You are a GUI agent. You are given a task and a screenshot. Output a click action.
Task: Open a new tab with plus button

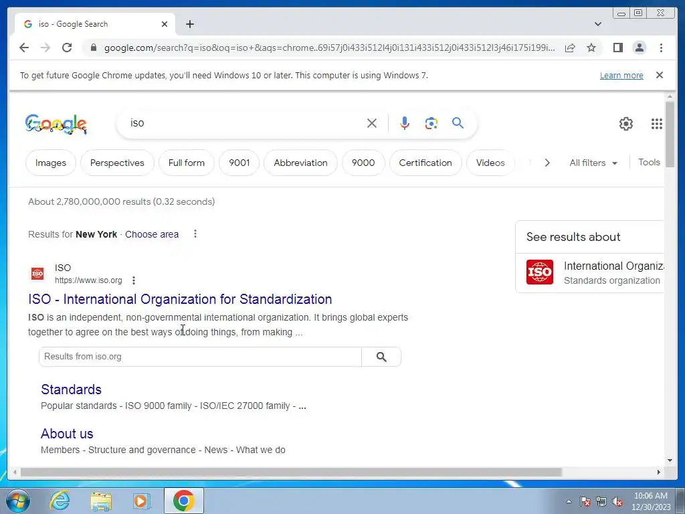189,24
